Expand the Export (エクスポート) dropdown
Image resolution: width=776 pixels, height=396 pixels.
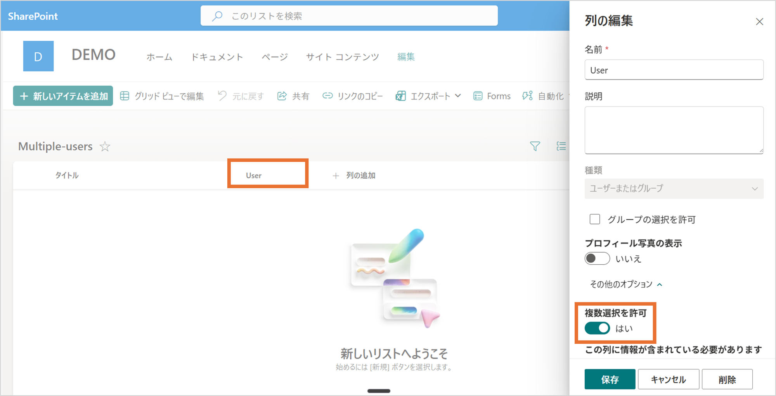pyautogui.click(x=458, y=96)
